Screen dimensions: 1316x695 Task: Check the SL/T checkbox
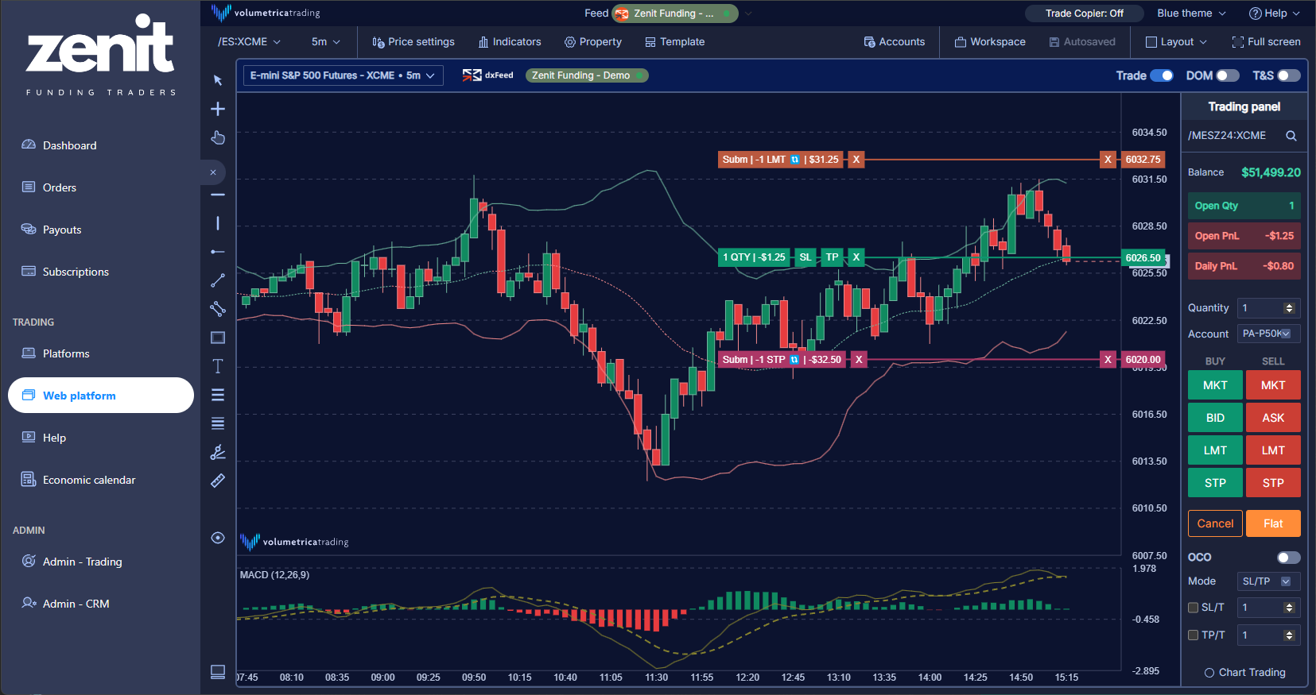pos(1193,608)
